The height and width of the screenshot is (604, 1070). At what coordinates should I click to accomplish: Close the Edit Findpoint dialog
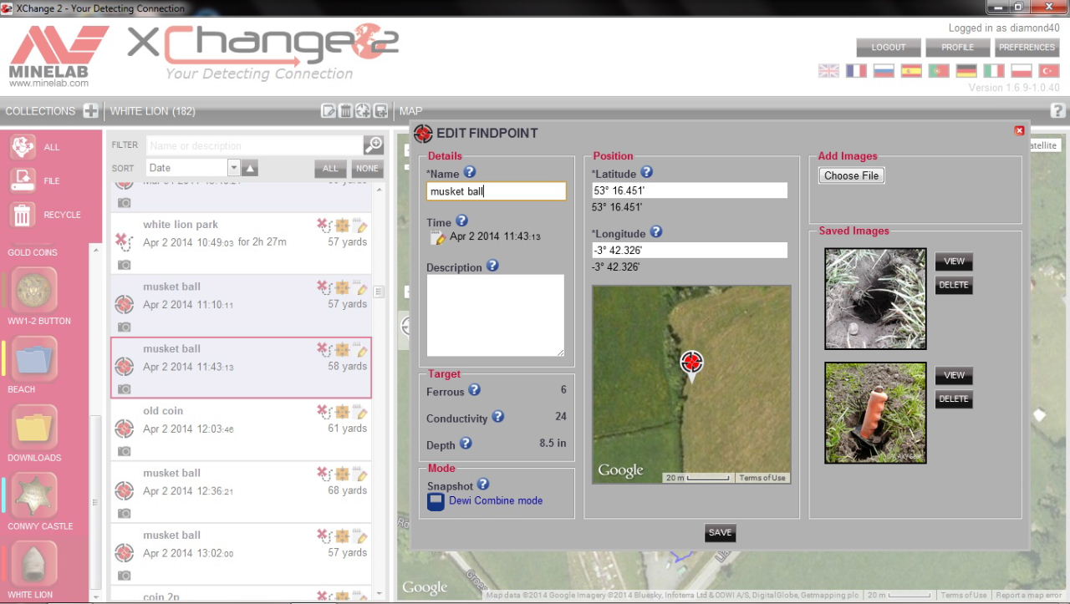click(x=1019, y=130)
